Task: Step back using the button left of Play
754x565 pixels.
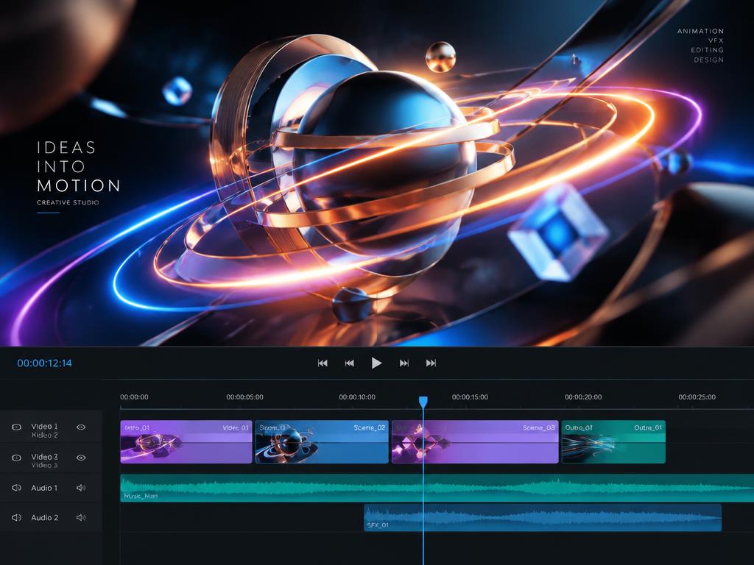Action: [350, 363]
